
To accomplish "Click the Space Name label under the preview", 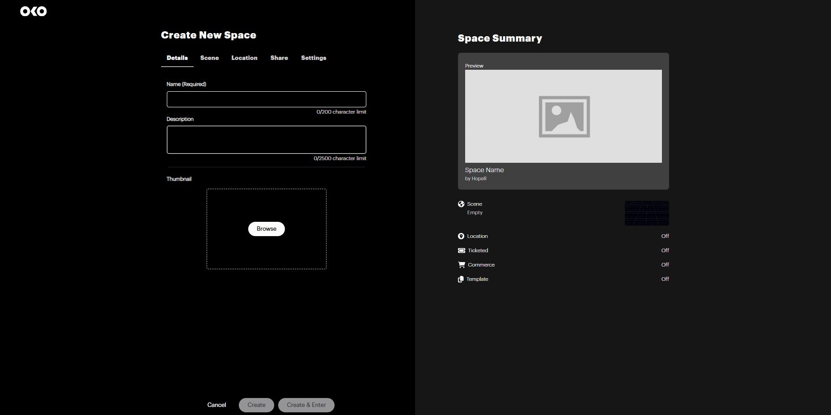I will [x=484, y=170].
